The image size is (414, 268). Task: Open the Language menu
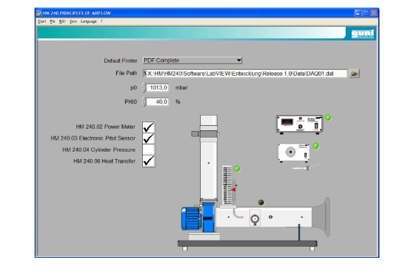89,21
